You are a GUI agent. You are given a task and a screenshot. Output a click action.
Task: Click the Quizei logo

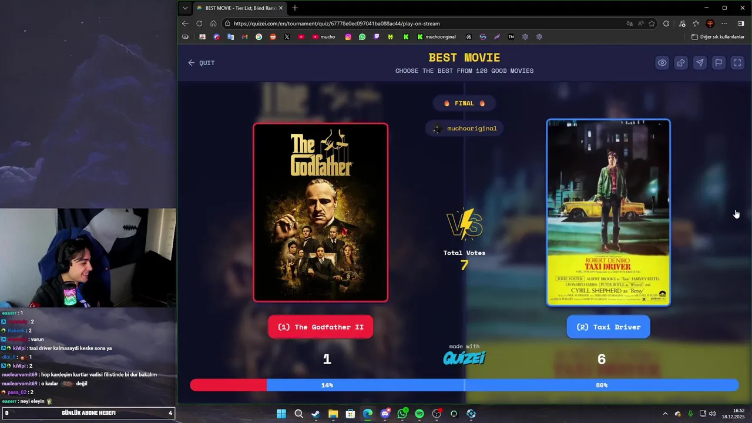point(464,358)
